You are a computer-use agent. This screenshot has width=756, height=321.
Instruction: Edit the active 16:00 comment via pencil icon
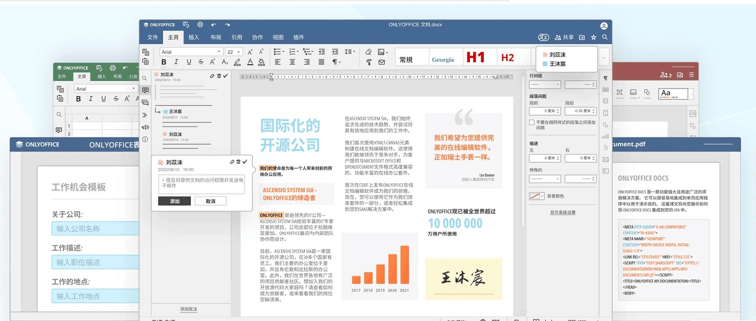tap(232, 162)
